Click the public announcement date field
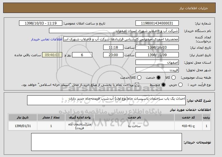 tap(41, 23)
